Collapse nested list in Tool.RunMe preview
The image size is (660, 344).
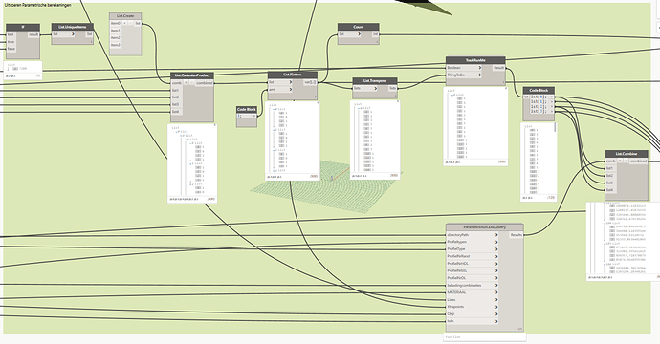coord(452,95)
